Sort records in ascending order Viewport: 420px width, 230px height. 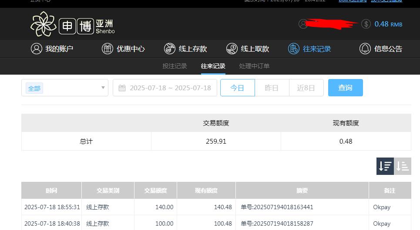[403, 166]
